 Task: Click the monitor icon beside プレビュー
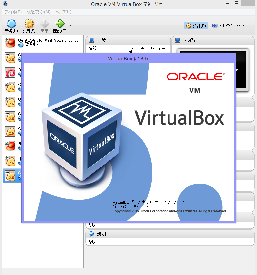(x=178, y=40)
